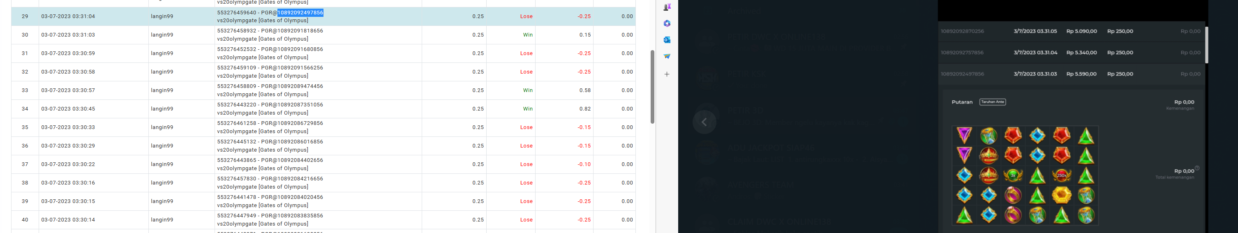1238x233 pixels.
Task: Open the Outlook icon in Edge sidebar
Action: click(667, 40)
